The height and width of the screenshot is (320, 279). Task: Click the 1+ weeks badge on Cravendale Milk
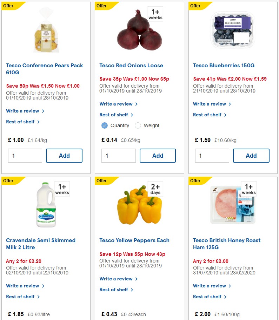tap(61, 189)
